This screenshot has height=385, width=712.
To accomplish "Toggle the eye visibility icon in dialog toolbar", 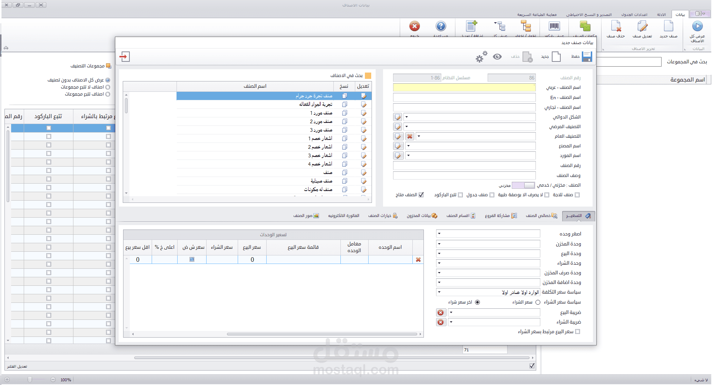I will point(497,57).
